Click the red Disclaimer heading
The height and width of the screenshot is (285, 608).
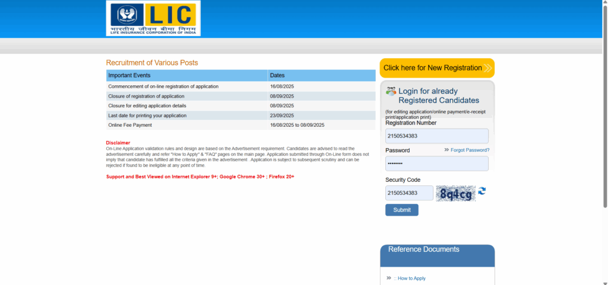pyautogui.click(x=118, y=143)
